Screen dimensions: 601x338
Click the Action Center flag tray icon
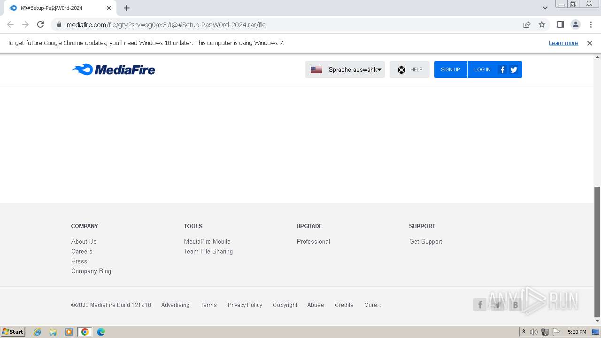coord(556,332)
